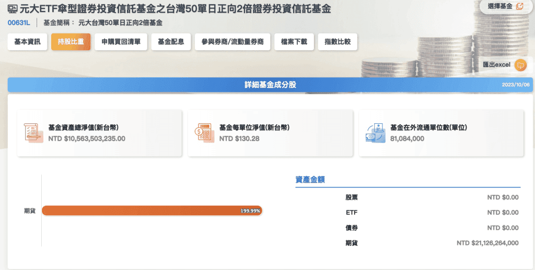Click the date 2023/10/06
This screenshot has width=535, height=270.
(x=516, y=85)
